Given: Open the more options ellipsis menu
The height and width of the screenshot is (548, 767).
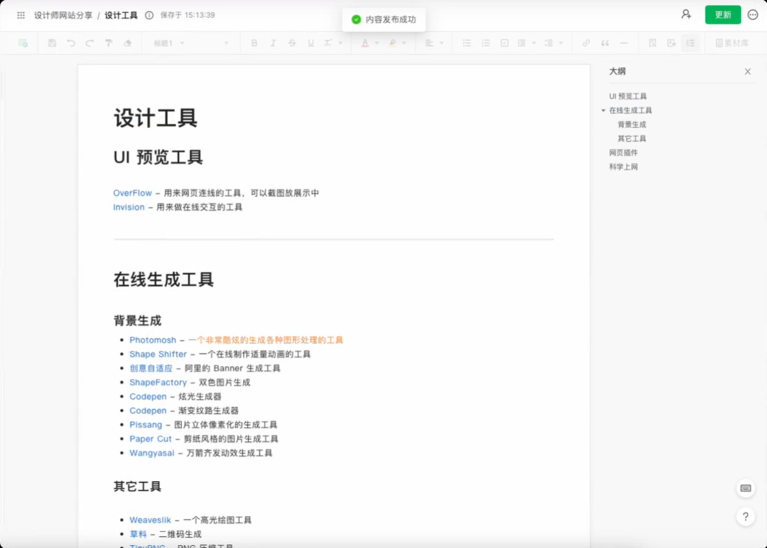Looking at the screenshot, I should 753,15.
